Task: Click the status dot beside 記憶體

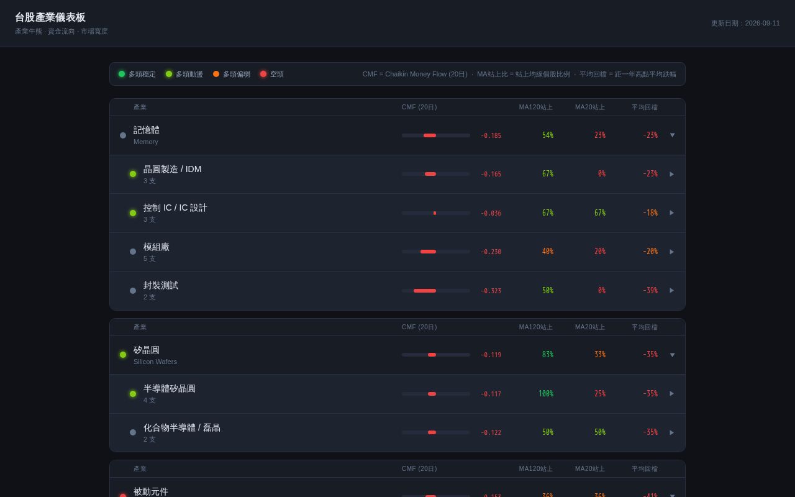Action: (123, 135)
